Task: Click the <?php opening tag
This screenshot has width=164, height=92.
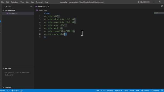Action: pyautogui.click(x=47, y=13)
